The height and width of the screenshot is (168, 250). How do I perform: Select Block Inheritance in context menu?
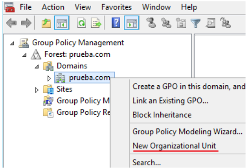162,115
